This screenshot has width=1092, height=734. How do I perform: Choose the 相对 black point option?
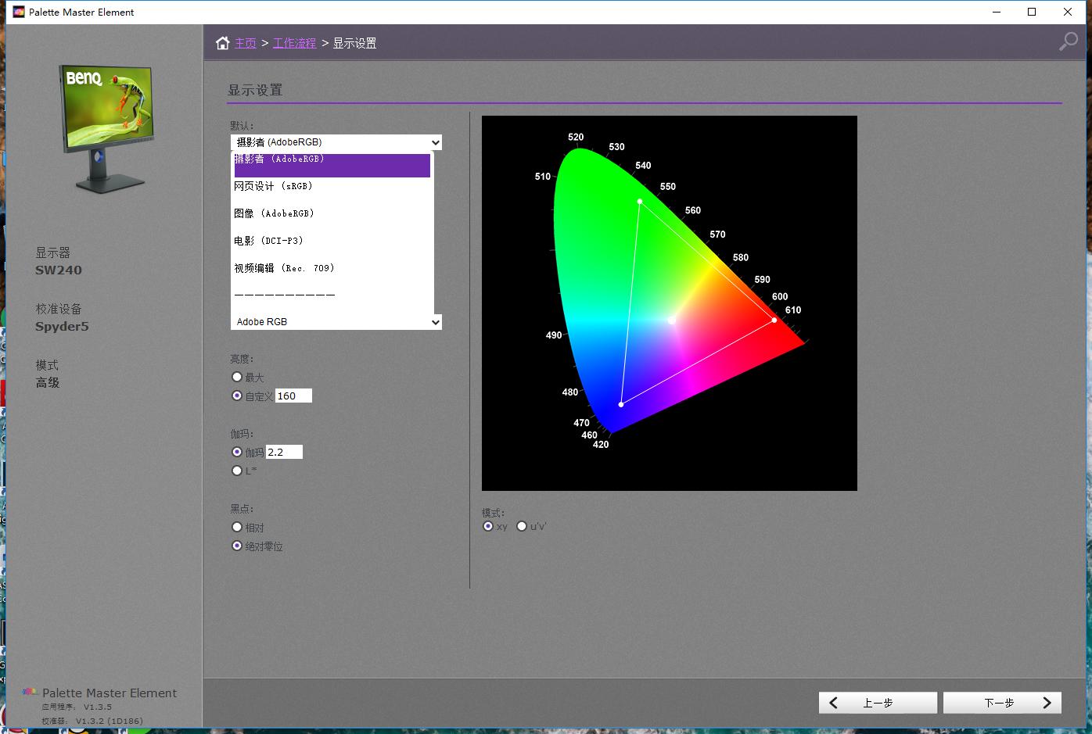pos(237,528)
